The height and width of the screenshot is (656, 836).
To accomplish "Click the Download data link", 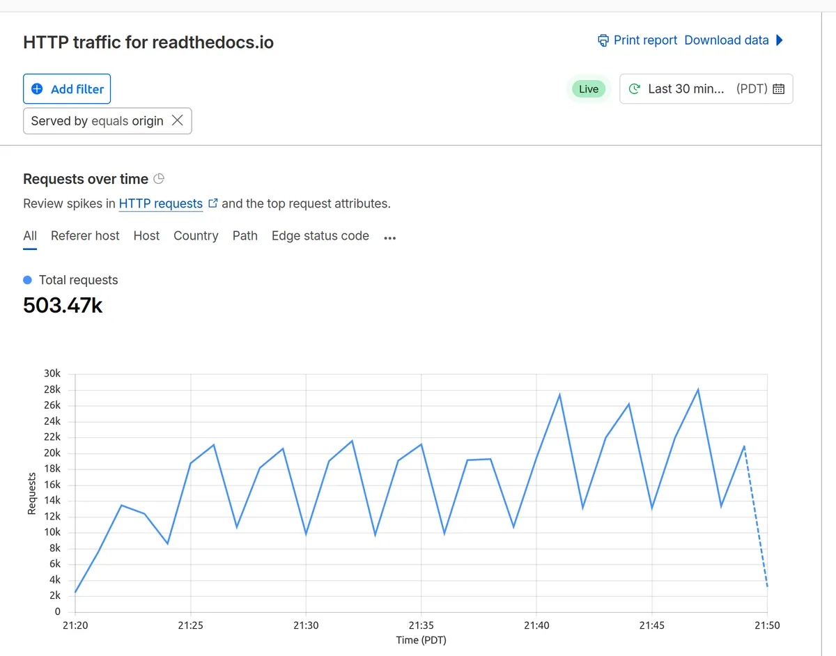I will coord(726,40).
